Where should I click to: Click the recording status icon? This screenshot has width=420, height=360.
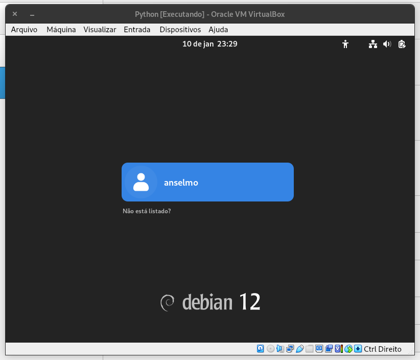[329, 348]
